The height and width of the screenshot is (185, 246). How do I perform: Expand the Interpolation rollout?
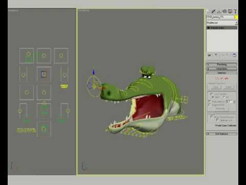coord(222,69)
